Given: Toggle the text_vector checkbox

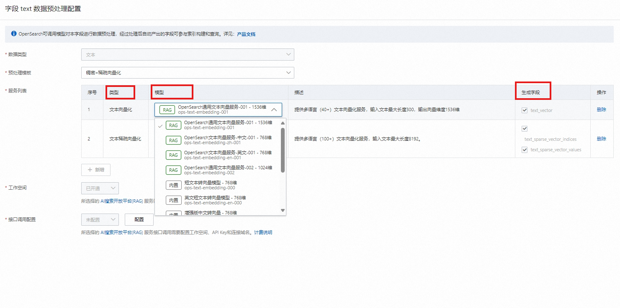Looking at the screenshot, I should (525, 110).
